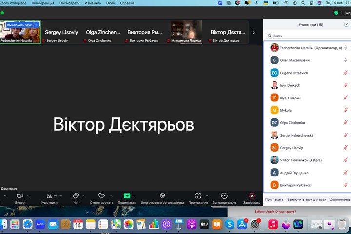The width and height of the screenshot is (351, 234).
Task: Click the Дополнительно three-dots icon
Action: point(224,195)
